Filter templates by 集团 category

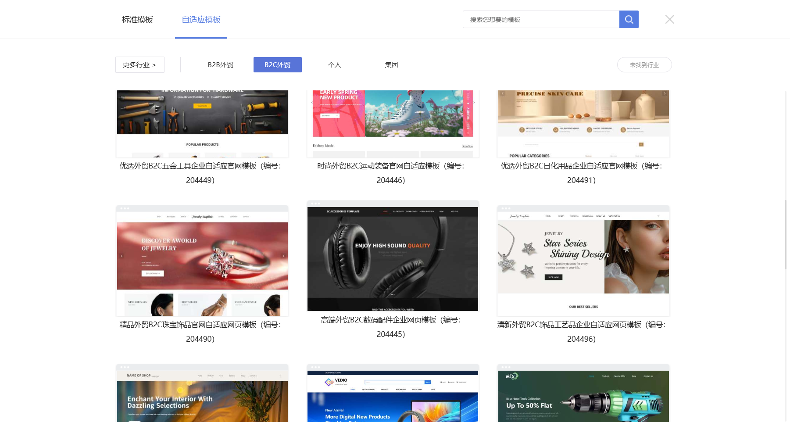tap(391, 64)
